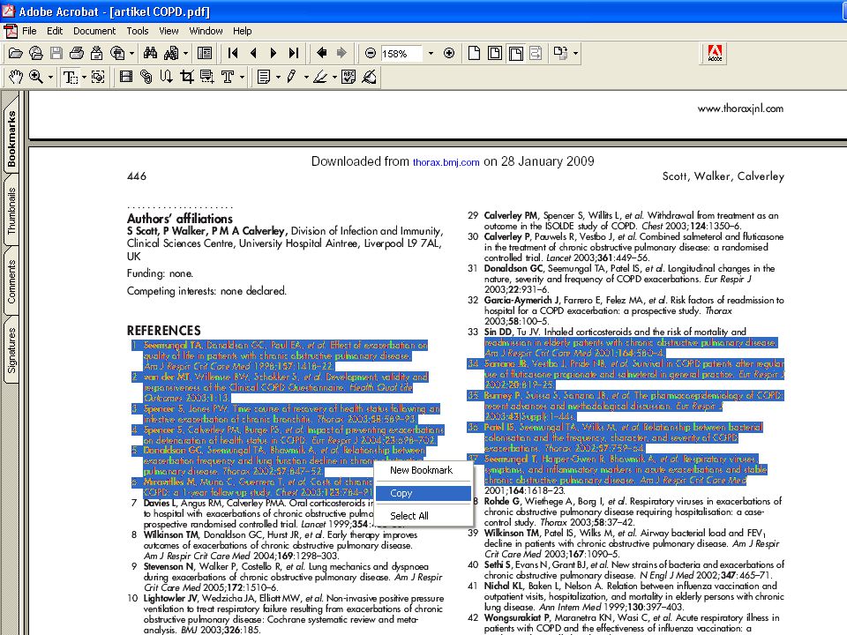Go to the next page
The width and height of the screenshot is (847, 635).
coord(274,53)
